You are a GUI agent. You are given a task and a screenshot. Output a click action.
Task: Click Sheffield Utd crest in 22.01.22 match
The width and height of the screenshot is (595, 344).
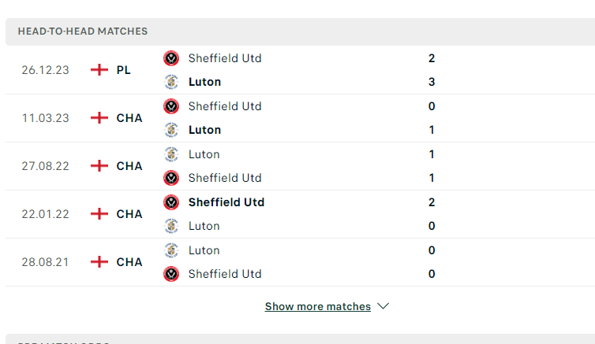coord(171,202)
